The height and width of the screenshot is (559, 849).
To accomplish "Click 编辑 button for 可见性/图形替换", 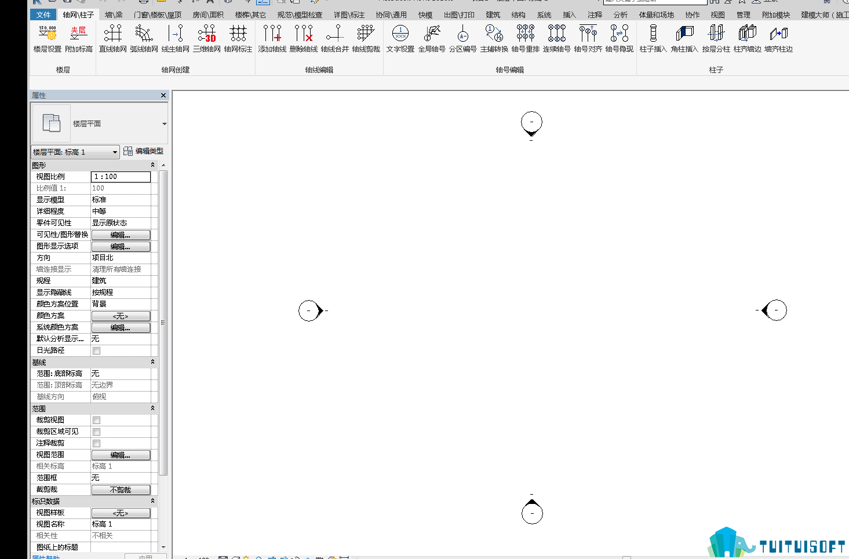I will pos(121,235).
